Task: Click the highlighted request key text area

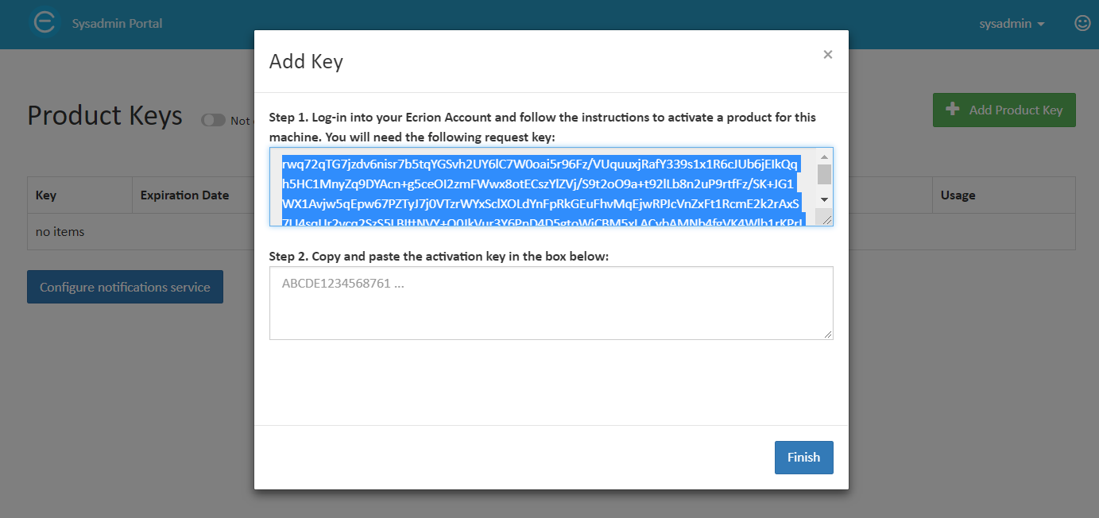Action: [544, 187]
